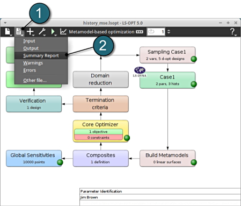Open the Viewer chart icon
Viewport: 241px width, 206px height.
click(63, 32)
